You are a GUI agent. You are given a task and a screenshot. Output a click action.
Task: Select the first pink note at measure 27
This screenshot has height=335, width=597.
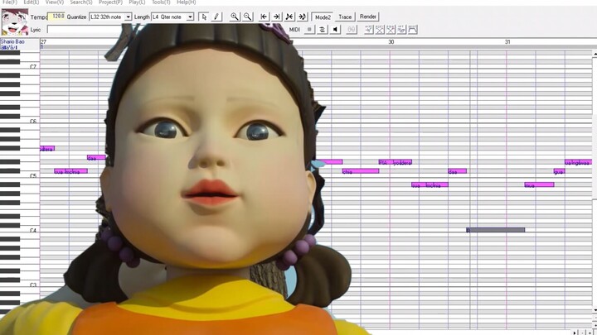47,149
